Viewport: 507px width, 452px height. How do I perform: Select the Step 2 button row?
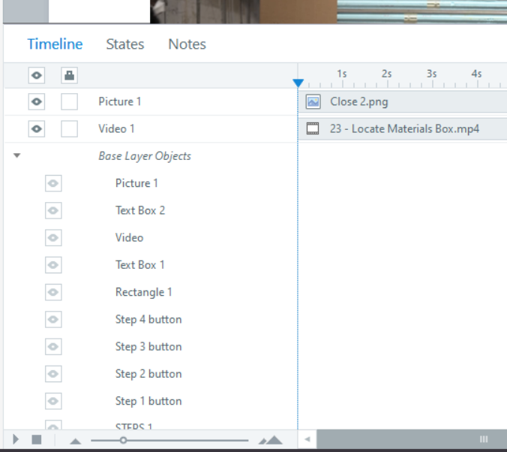148,374
